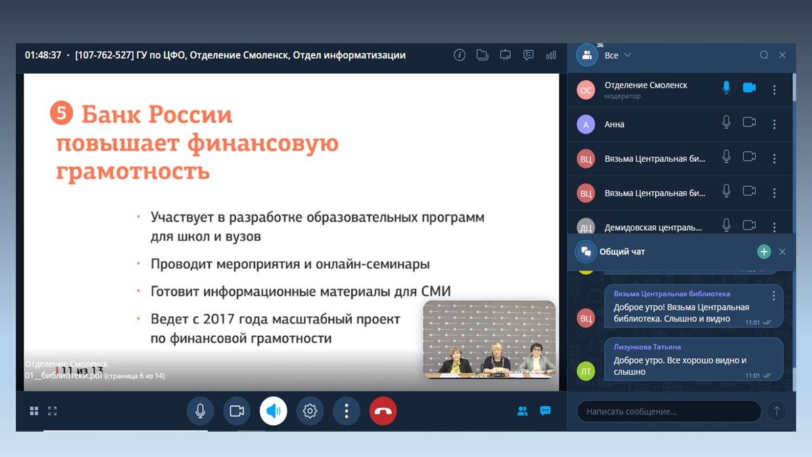Select participant Отделение Смоленск
Viewport: 812px width, 457px height.
(x=680, y=89)
